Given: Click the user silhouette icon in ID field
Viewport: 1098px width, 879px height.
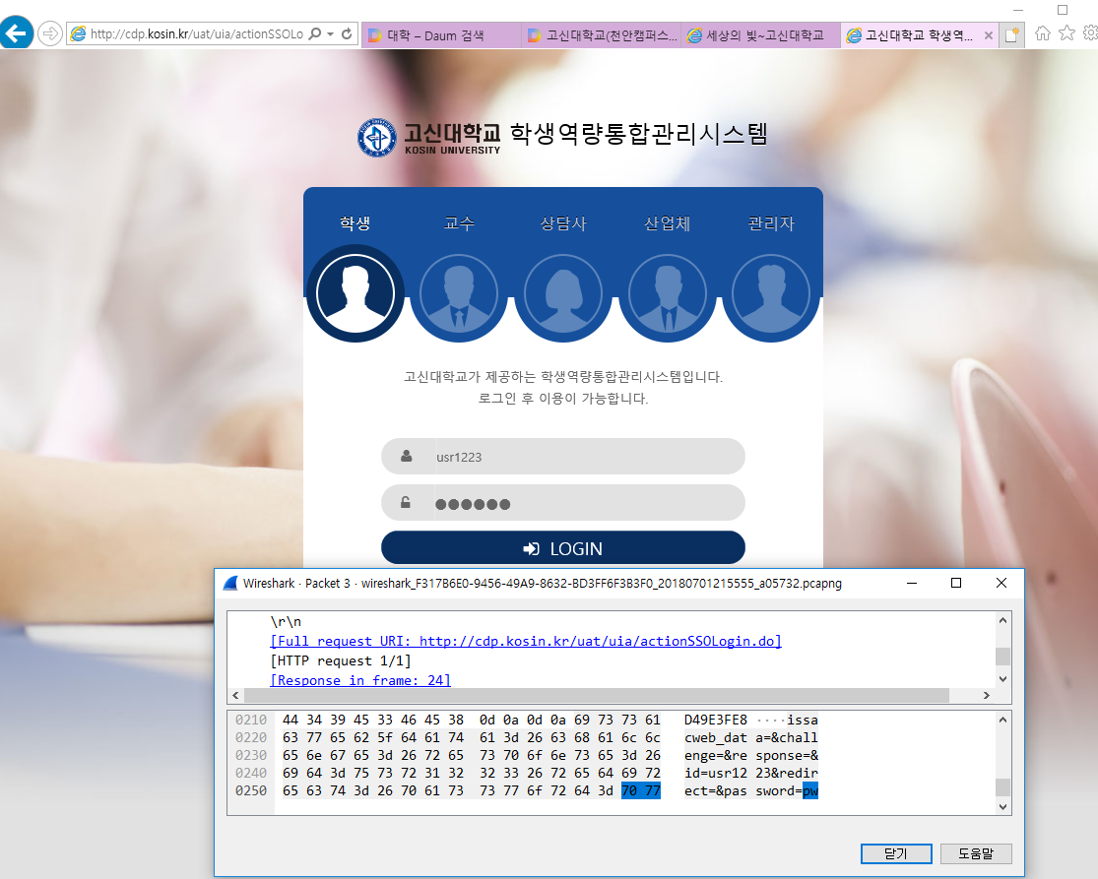Looking at the screenshot, I should [406, 456].
